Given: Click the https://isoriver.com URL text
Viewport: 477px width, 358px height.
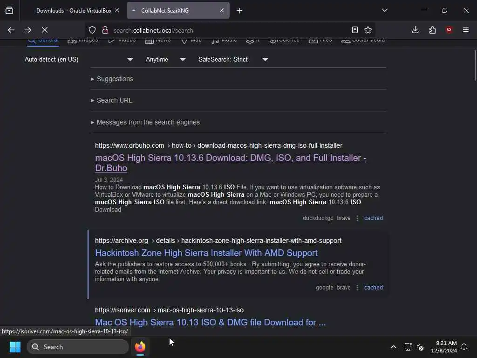Looking at the screenshot, I should 123,310.
